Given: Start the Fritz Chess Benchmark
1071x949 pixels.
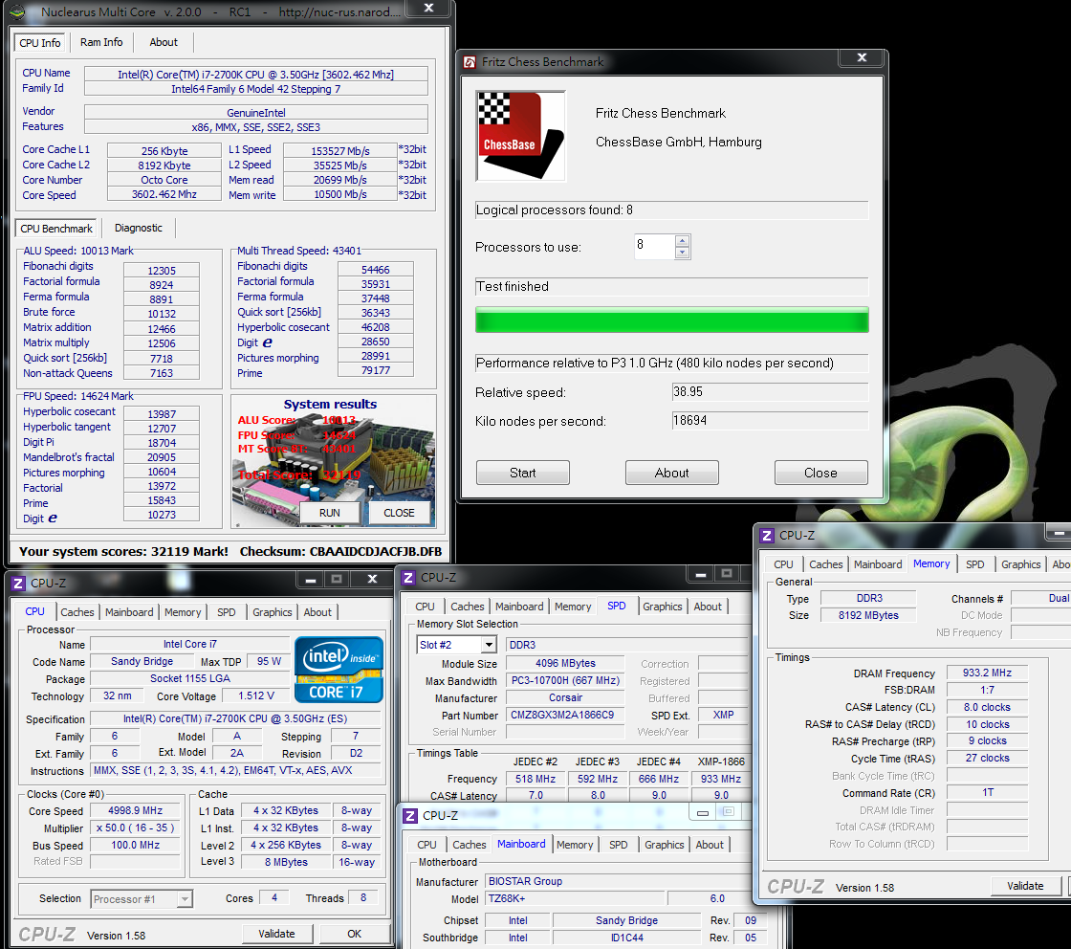Looking at the screenshot, I should pyautogui.click(x=522, y=473).
